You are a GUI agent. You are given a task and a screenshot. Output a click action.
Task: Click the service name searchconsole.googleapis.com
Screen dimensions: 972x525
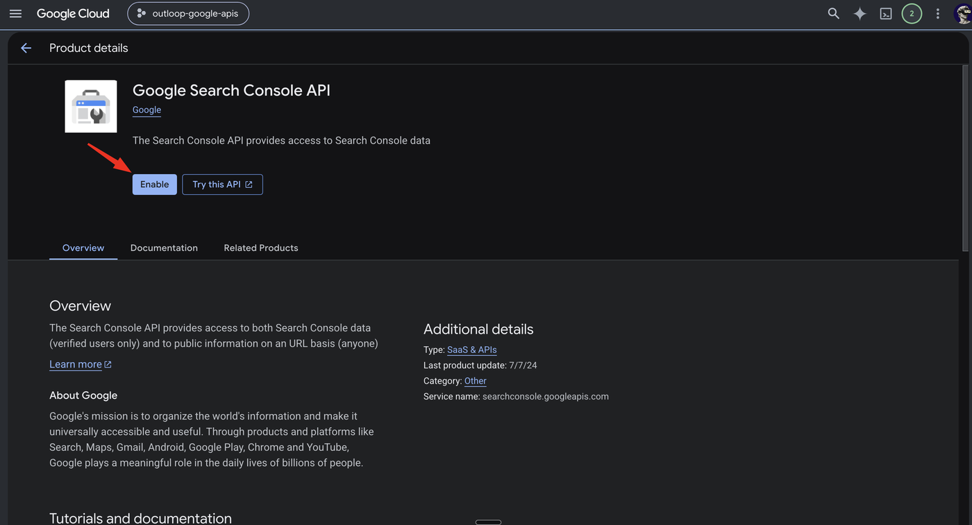(546, 397)
